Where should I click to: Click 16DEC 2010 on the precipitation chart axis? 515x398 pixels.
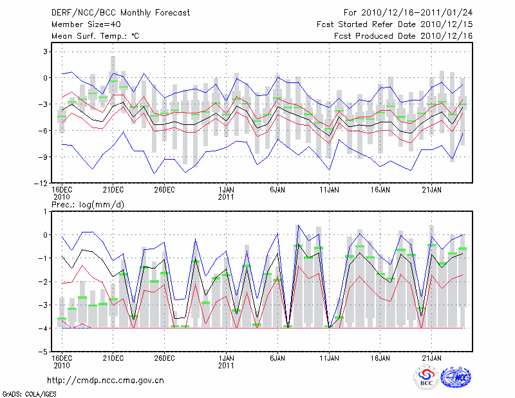click(x=62, y=361)
